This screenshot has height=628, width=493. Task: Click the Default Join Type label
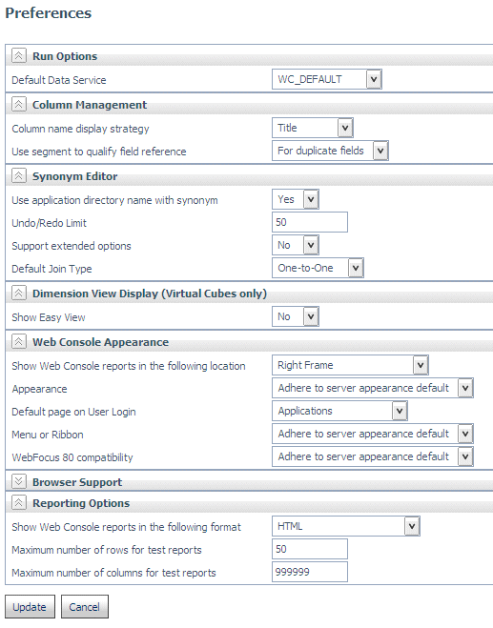pos(51,269)
